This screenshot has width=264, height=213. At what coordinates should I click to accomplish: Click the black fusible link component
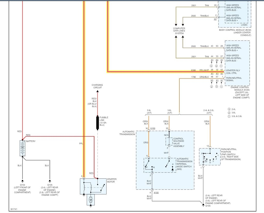coord(97,123)
